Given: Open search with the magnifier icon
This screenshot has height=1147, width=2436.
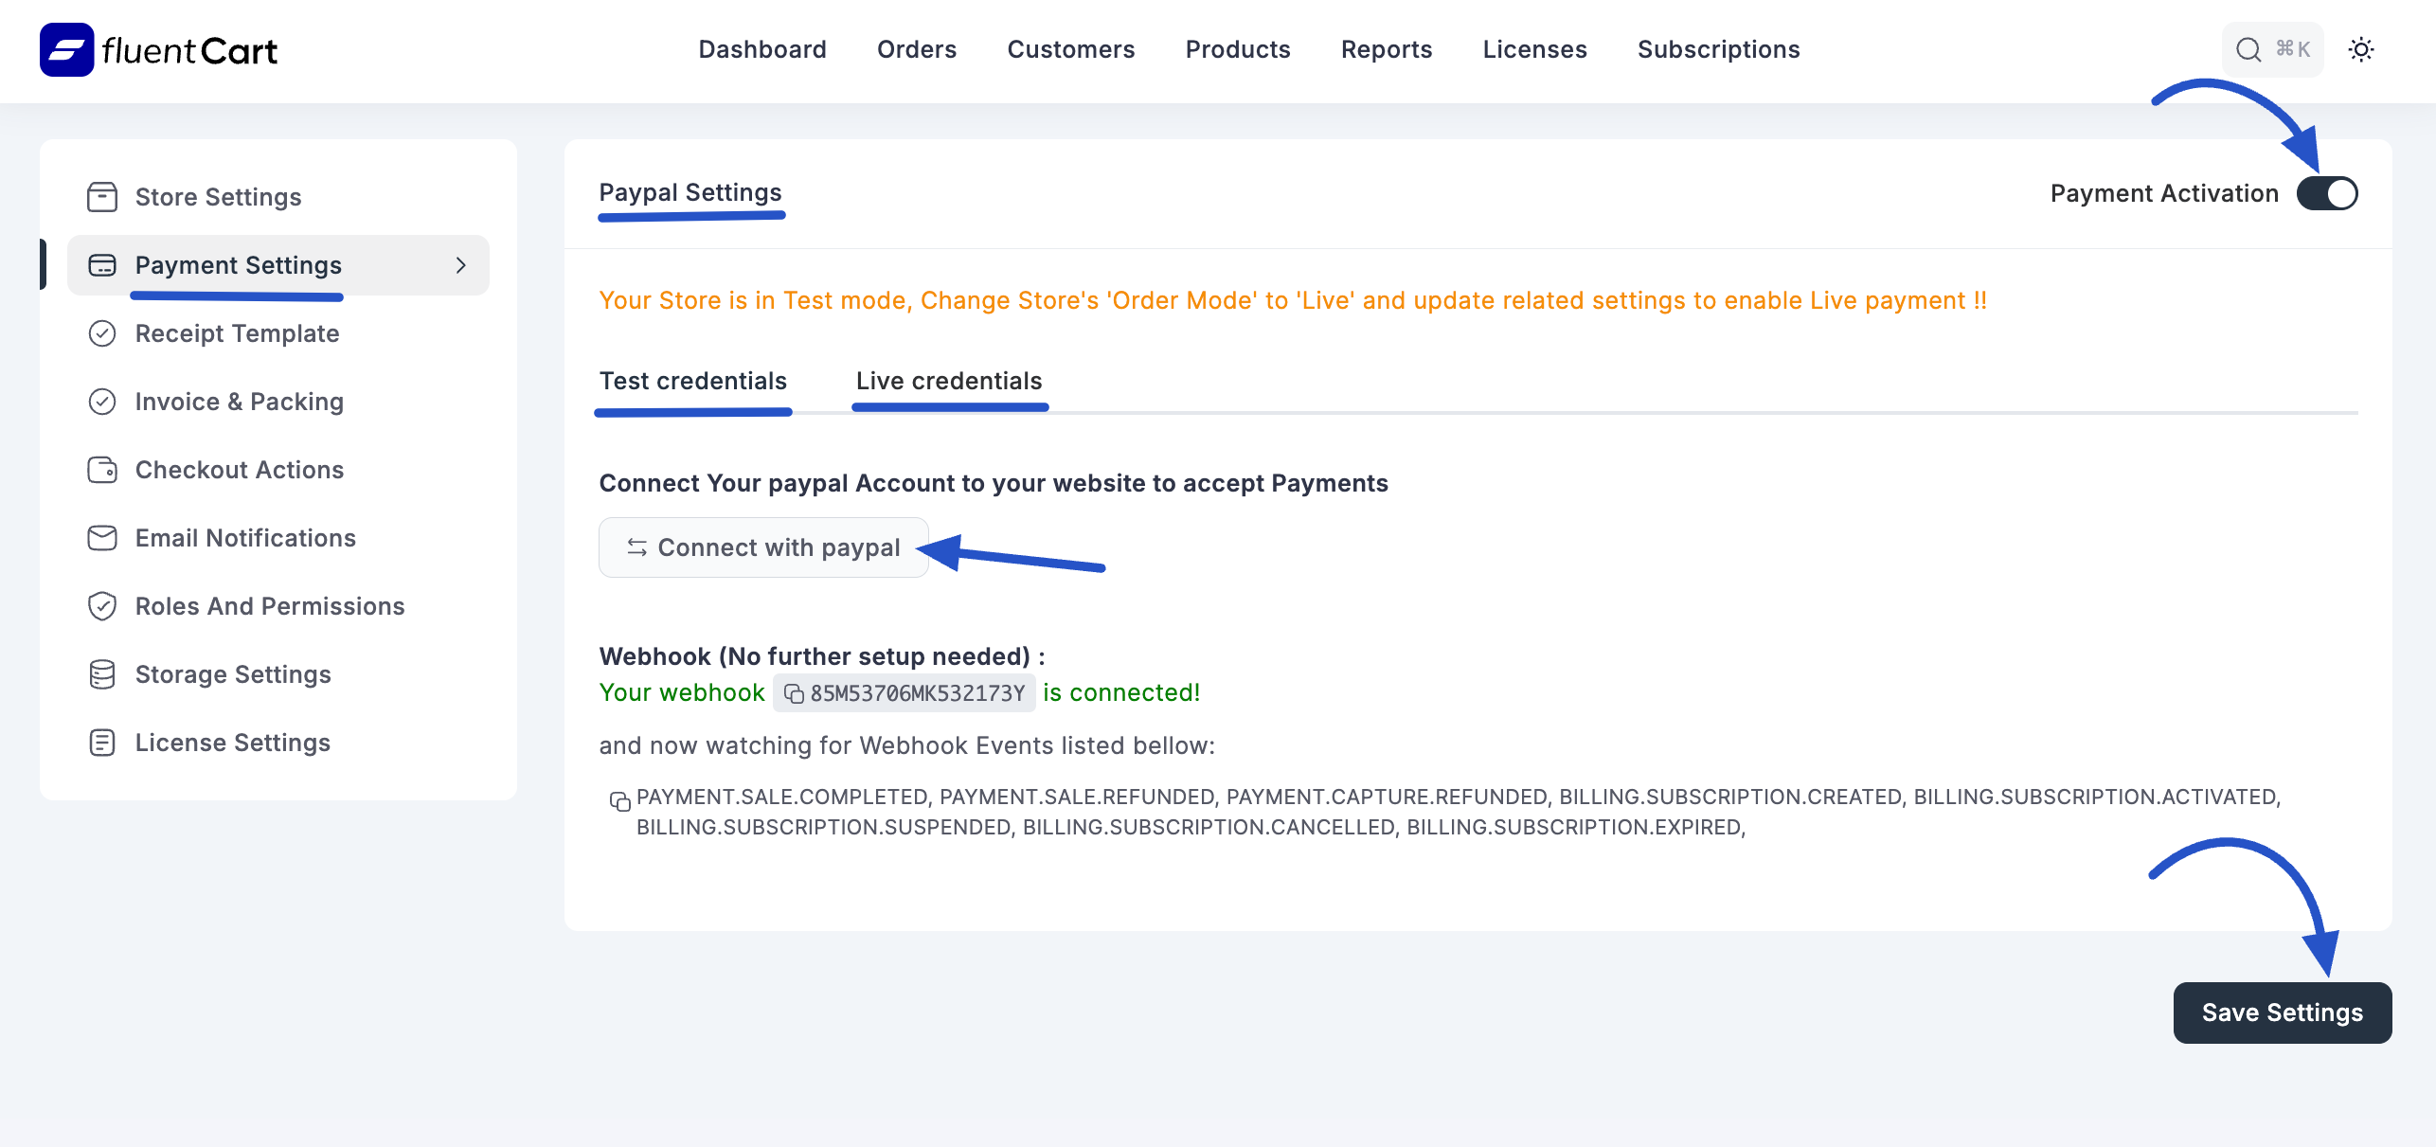Looking at the screenshot, I should [2247, 49].
